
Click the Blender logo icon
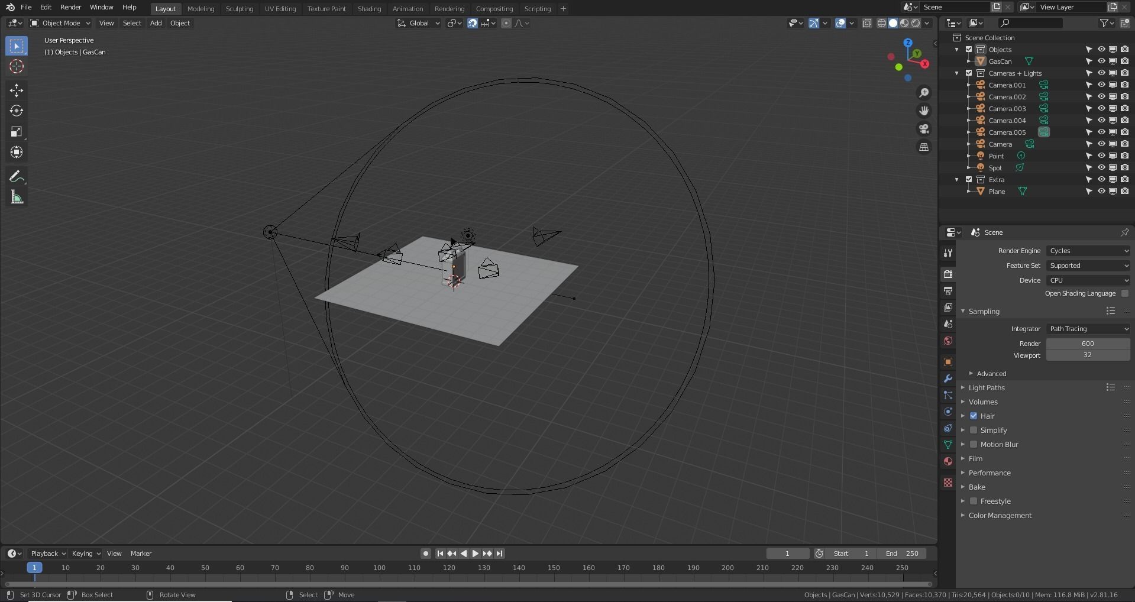pos(10,7)
